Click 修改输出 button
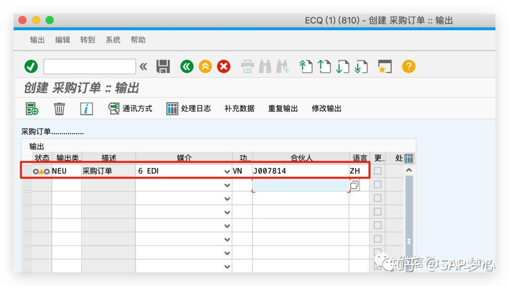 coord(326,109)
